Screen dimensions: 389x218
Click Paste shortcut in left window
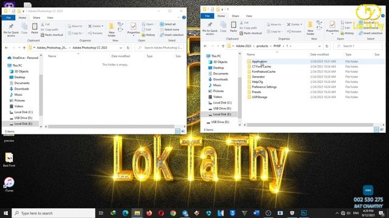click(52, 35)
